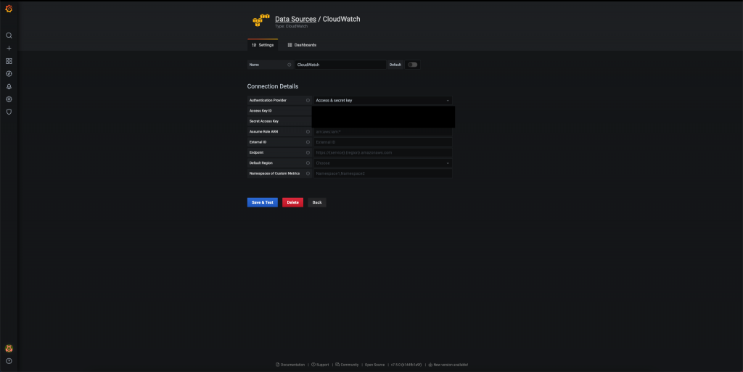The width and height of the screenshot is (743, 372).
Task: Click the Back button
Action: pyautogui.click(x=317, y=202)
